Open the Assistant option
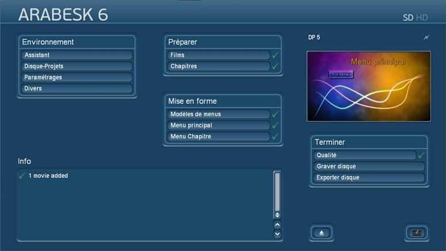This screenshot has width=446, height=251. pyautogui.click(x=77, y=55)
